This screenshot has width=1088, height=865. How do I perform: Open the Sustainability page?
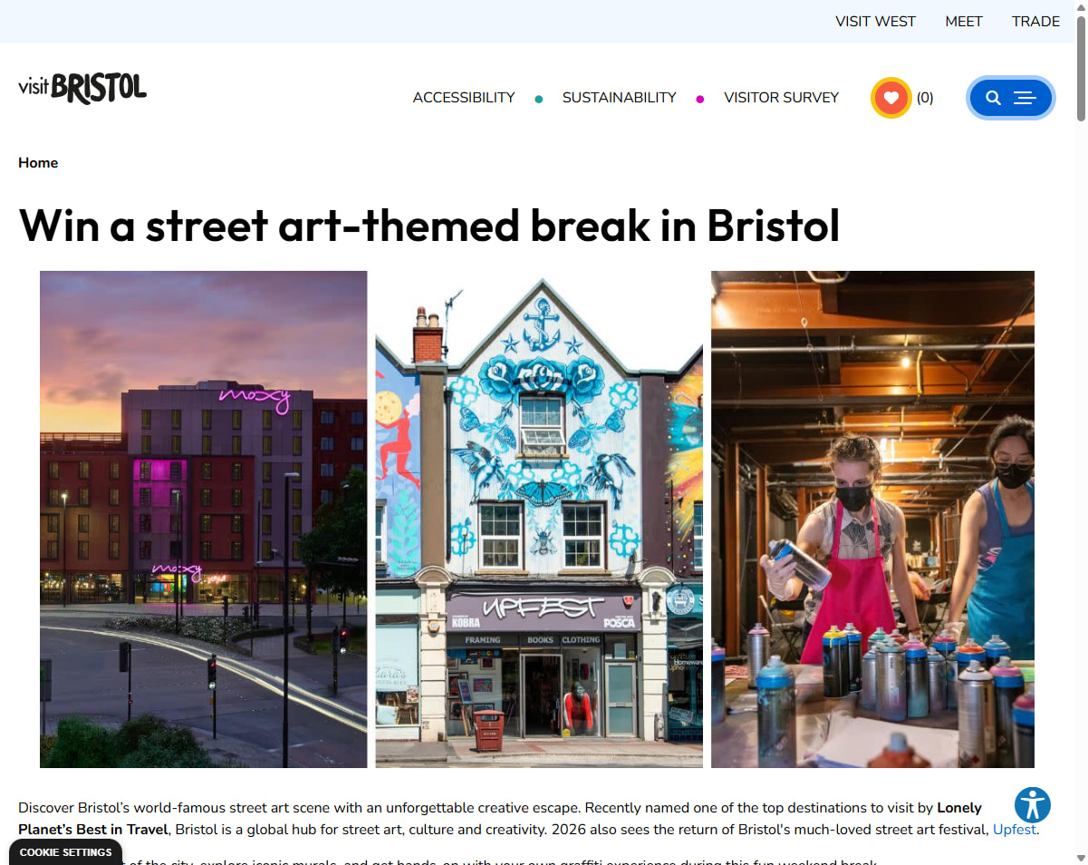click(620, 98)
